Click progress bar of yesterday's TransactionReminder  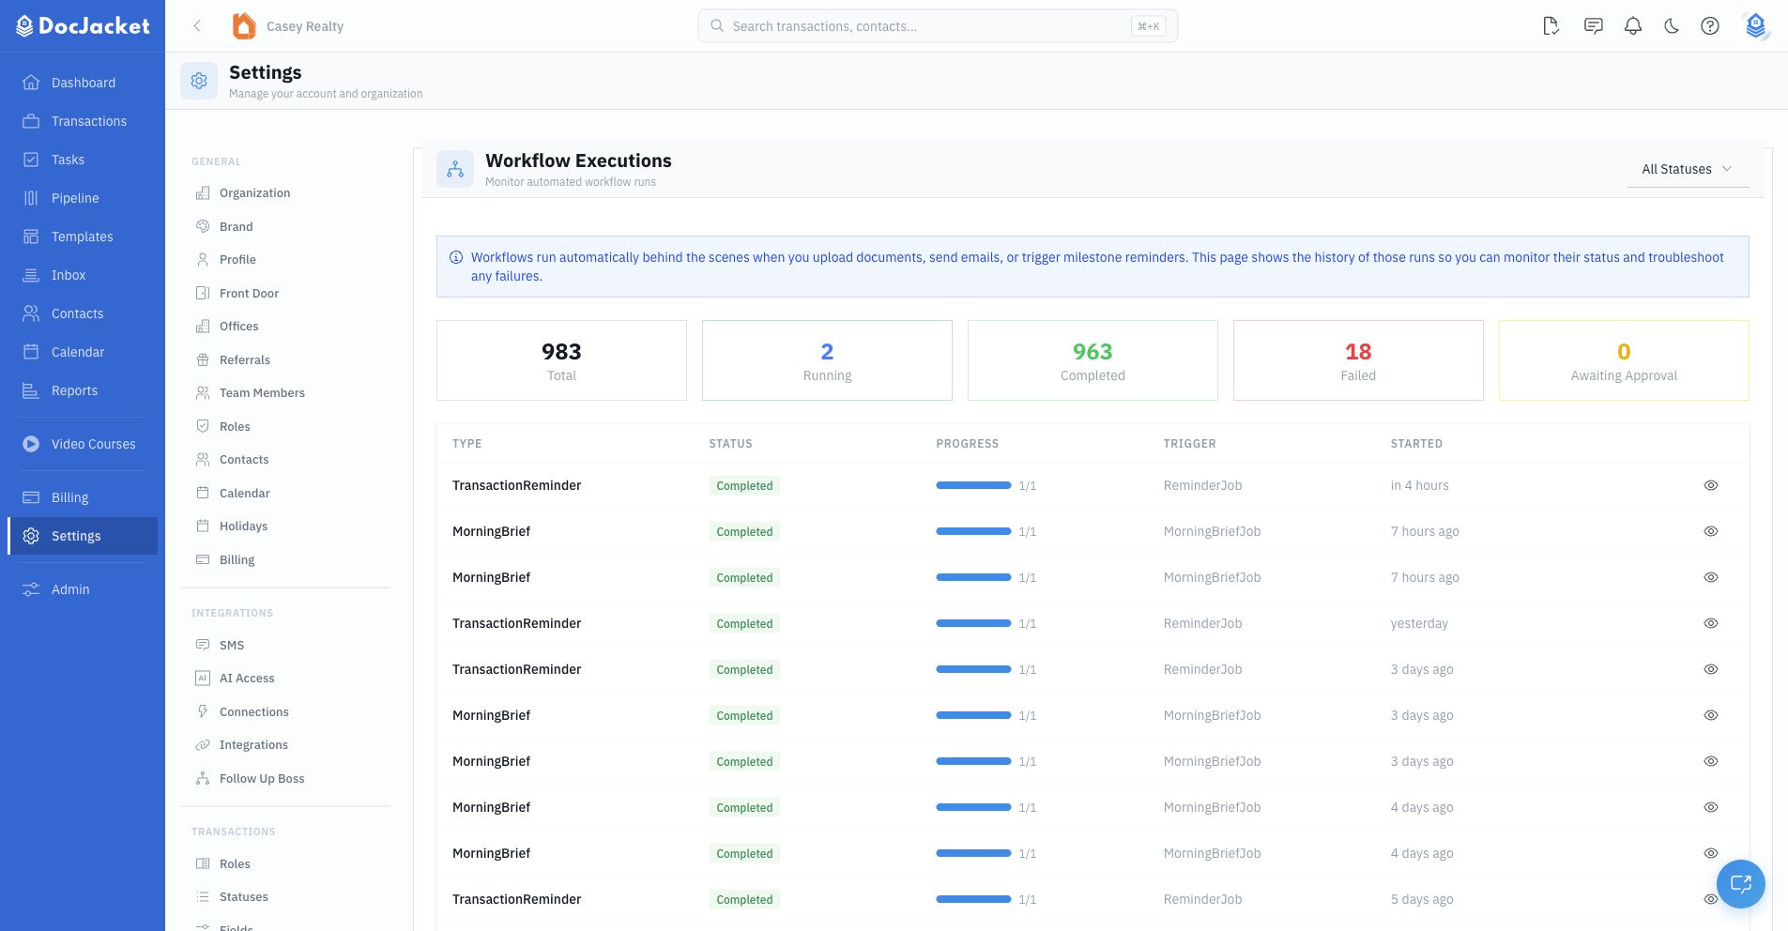click(x=973, y=623)
